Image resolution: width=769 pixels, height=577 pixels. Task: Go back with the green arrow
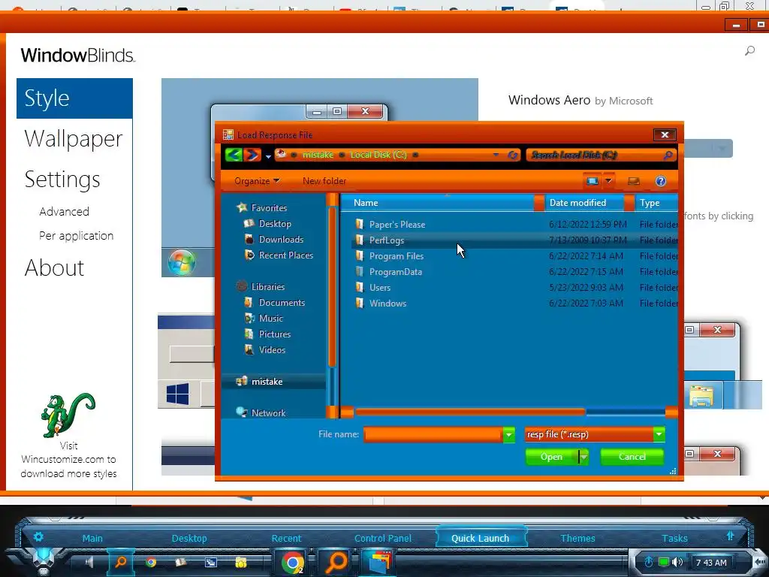coord(234,155)
